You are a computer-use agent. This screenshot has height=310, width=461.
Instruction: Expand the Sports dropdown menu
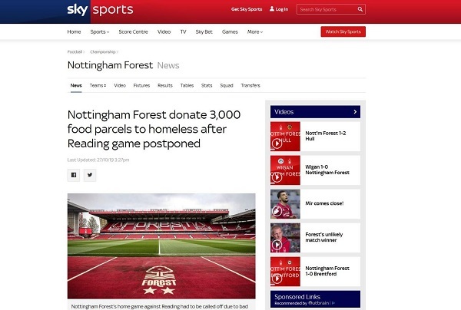(100, 31)
